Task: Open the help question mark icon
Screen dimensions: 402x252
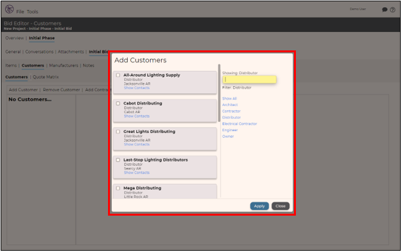Action: [392, 10]
